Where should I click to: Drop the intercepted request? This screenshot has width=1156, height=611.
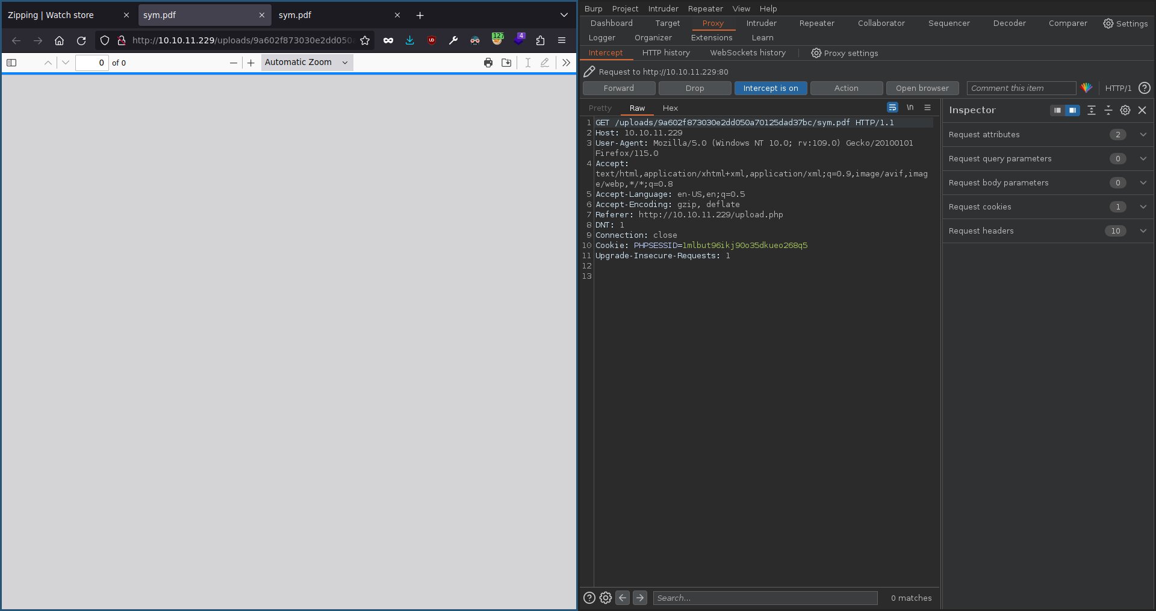[695, 88]
